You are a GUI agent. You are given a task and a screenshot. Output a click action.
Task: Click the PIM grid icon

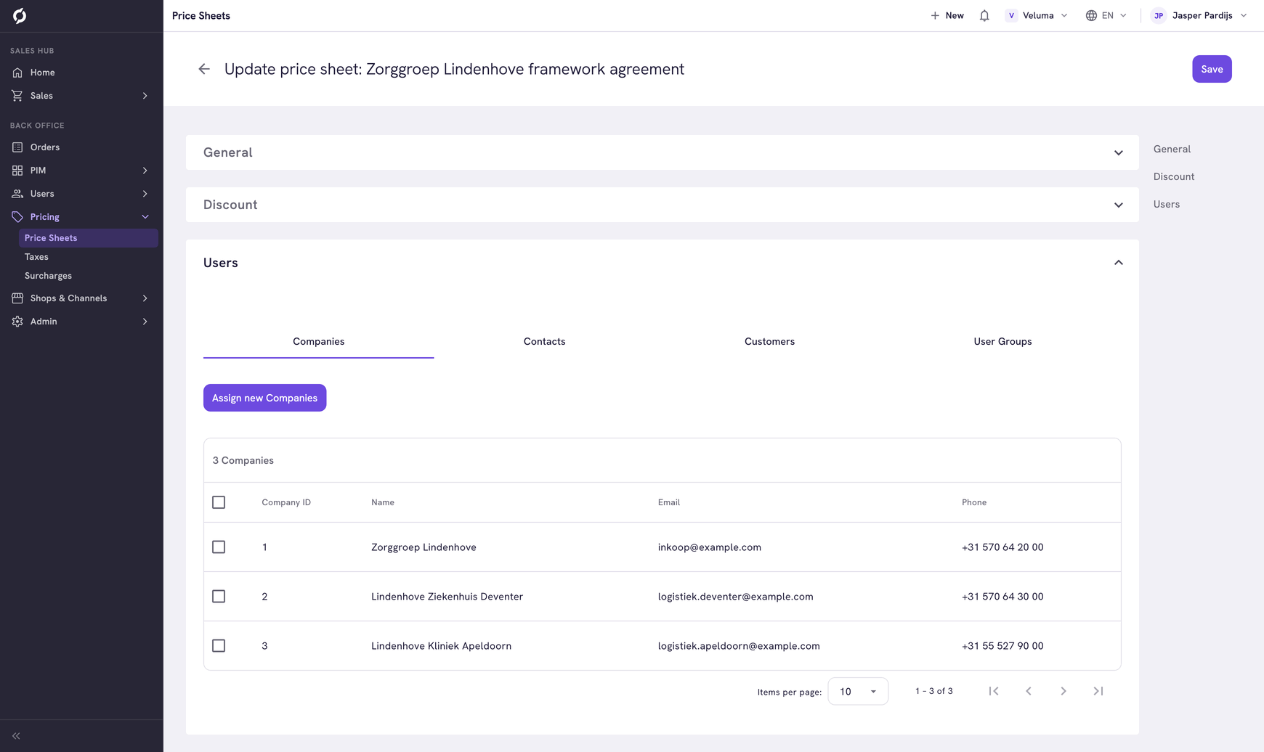coord(17,171)
